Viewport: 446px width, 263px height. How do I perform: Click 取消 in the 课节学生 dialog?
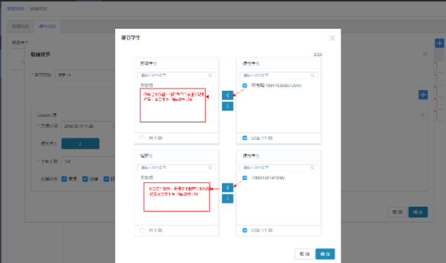tap(304, 254)
